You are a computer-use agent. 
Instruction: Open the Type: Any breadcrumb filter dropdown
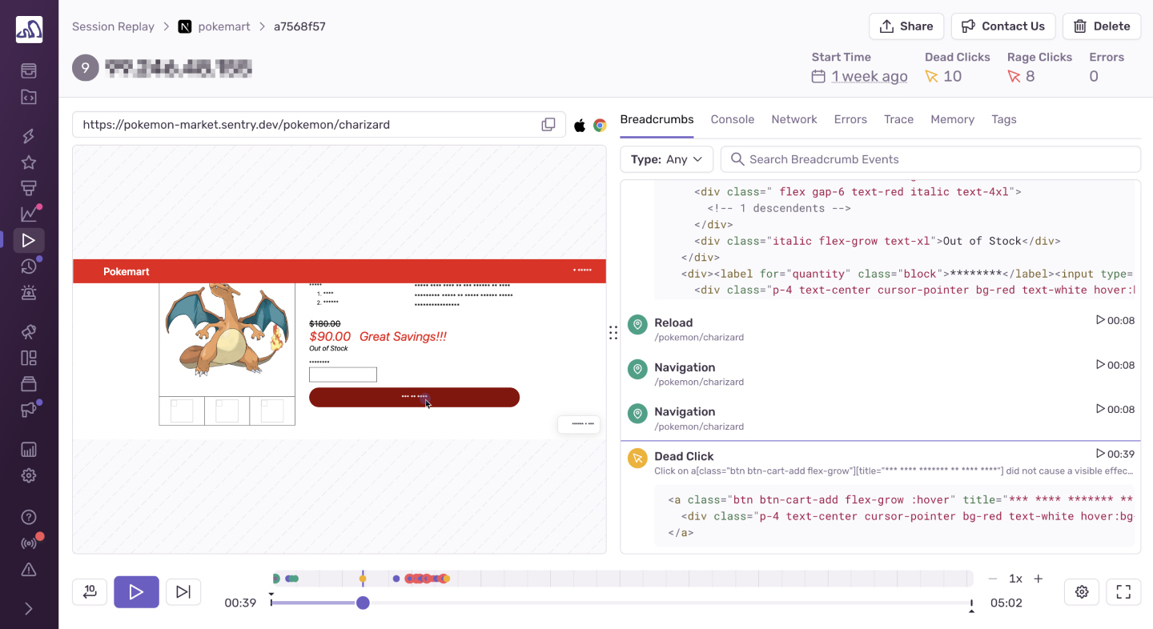point(666,159)
